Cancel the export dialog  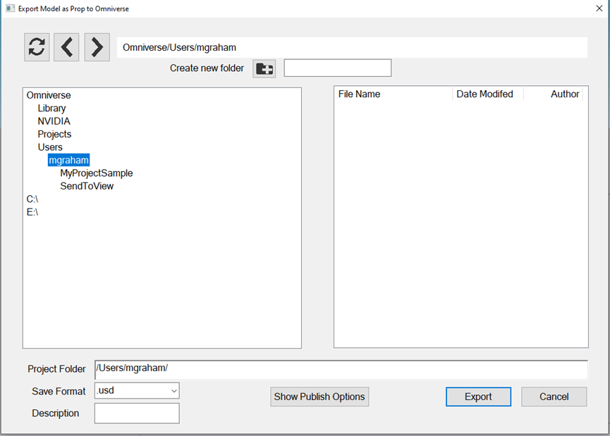pos(554,397)
